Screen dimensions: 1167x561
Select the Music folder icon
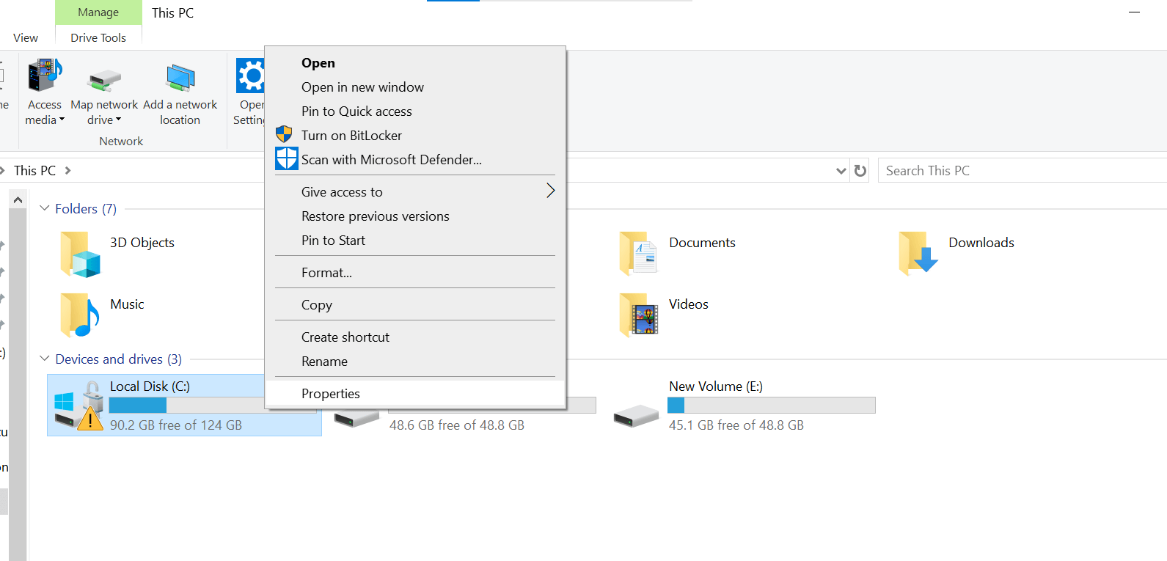pyautogui.click(x=79, y=315)
